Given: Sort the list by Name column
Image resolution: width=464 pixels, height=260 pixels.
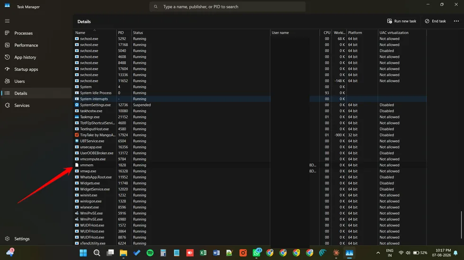Looking at the screenshot, I should (x=95, y=33).
